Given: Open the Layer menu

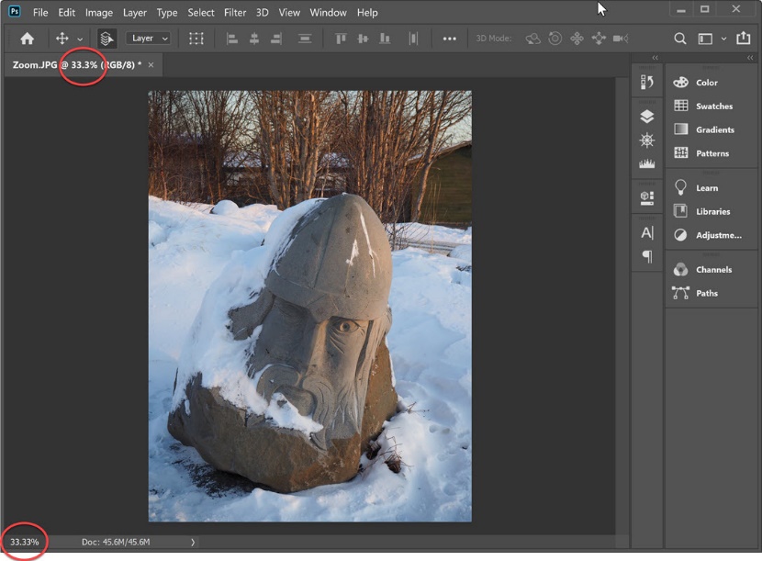Looking at the screenshot, I should [x=135, y=13].
